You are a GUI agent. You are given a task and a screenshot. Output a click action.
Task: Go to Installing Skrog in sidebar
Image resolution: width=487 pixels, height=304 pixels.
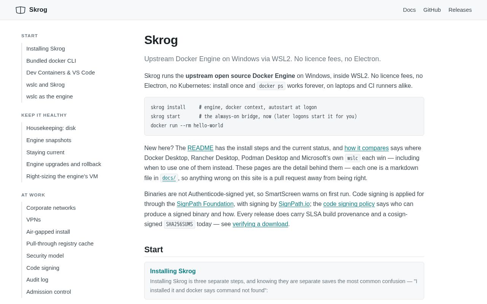[x=46, y=49]
